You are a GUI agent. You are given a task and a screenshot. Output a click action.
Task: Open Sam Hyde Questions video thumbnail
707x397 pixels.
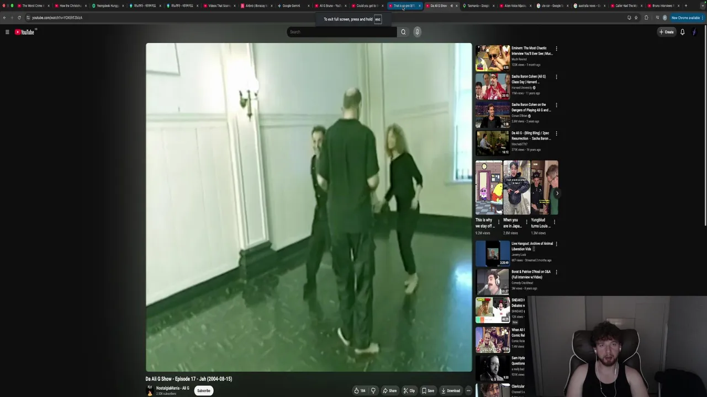(x=493, y=368)
